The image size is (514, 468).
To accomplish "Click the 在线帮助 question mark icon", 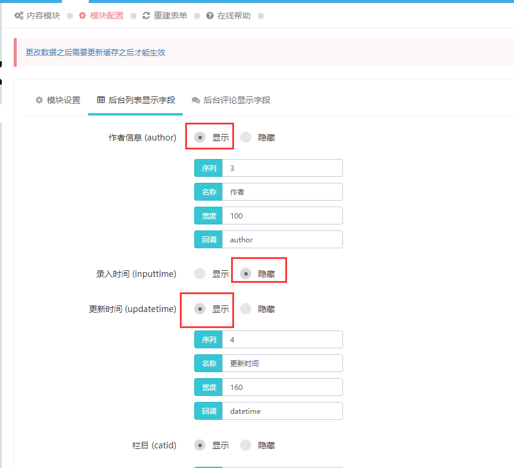I will click(x=210, y=16).
